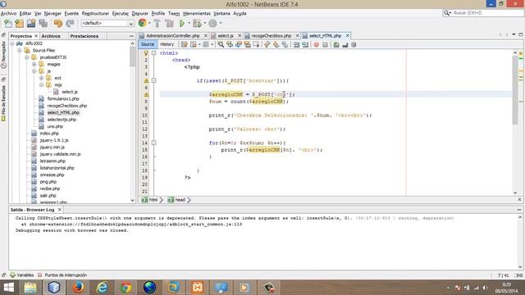Viewport: 525px width, 295px height.
Task: Open the Run Project dropdown arrow
Action: (189, 23)
